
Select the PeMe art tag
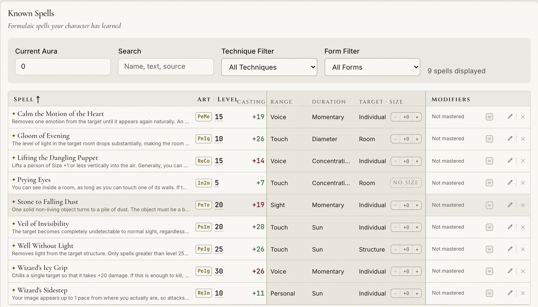coord(204,116)
